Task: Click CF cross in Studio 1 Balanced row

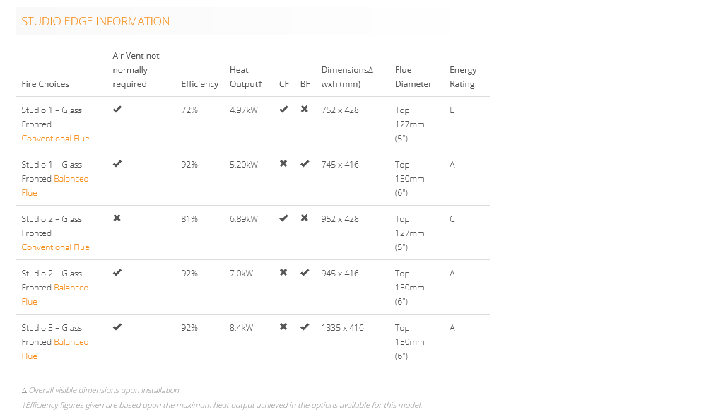Action: [283, 164]
